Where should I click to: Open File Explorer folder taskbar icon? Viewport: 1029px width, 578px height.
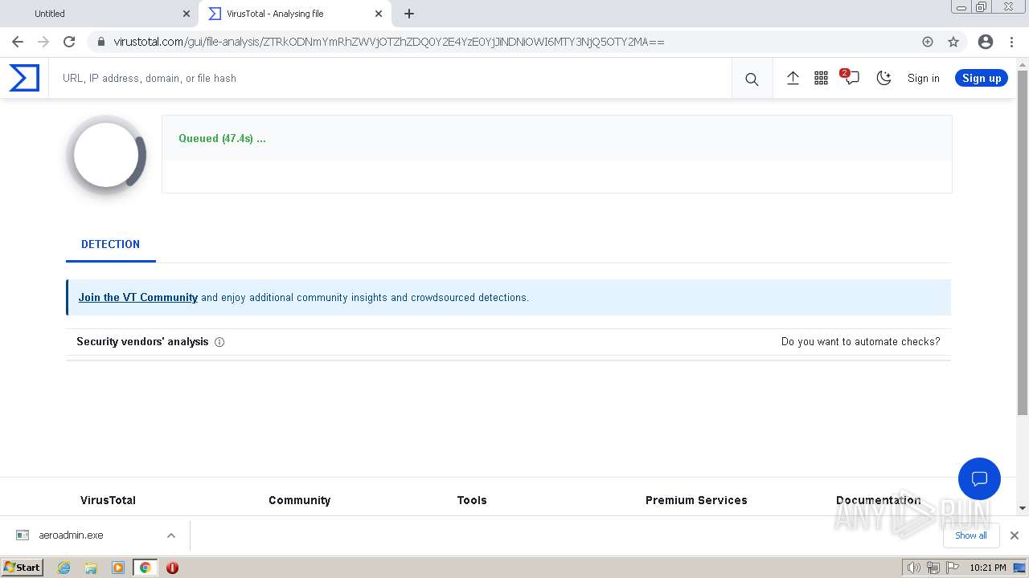[x=91, y=568]
